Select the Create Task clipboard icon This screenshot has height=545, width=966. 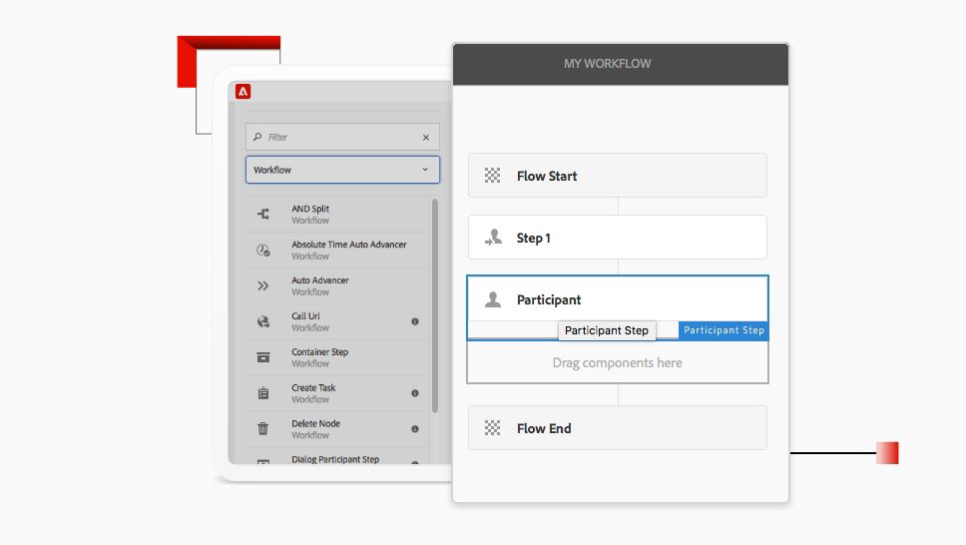point(263,392)
